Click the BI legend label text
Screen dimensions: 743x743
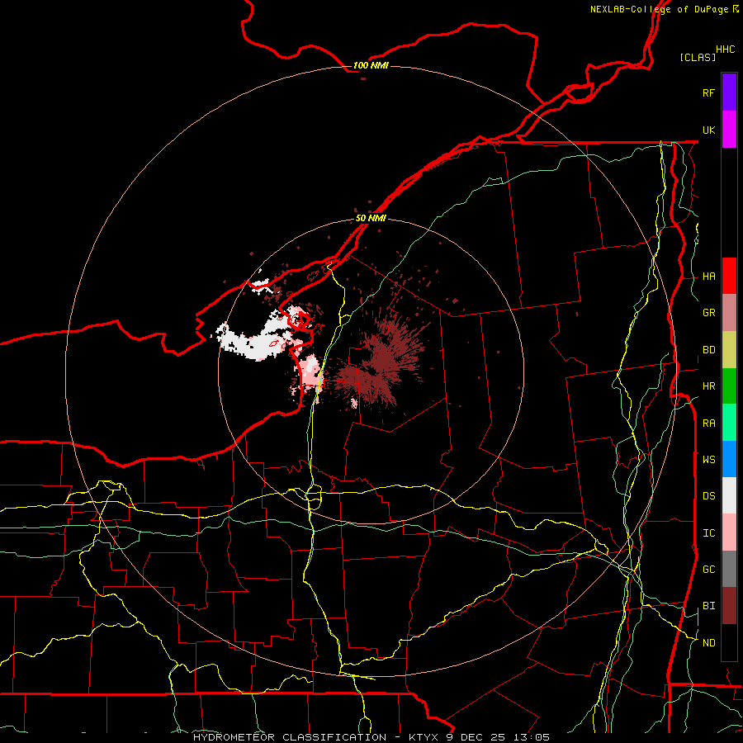point(709,606)
